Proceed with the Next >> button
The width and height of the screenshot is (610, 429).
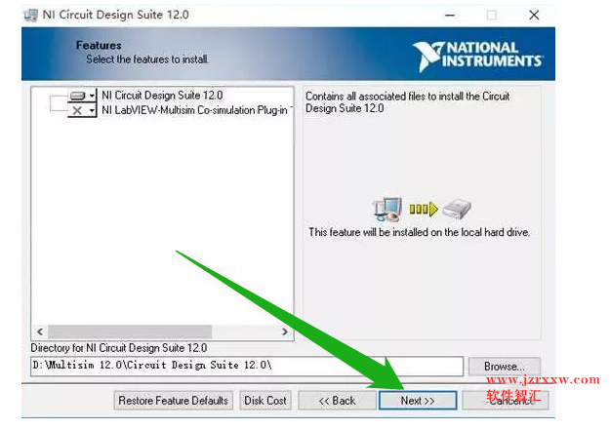tap(418, 401)
